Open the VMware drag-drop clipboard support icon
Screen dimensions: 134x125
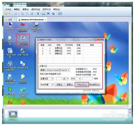tap(10, 66)
